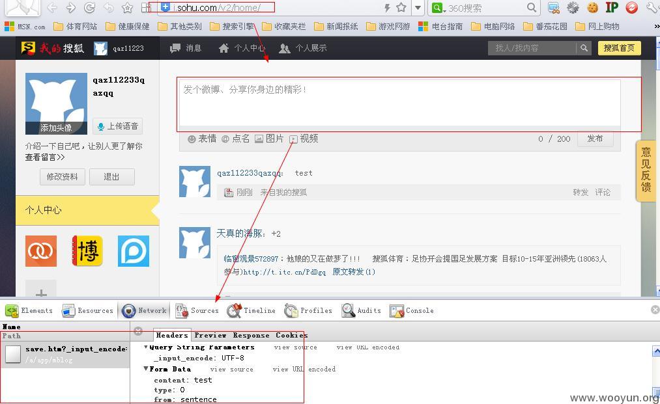Switch to Elements panel in DevTools
Screen dimensions: 660x404
point(29,311)
